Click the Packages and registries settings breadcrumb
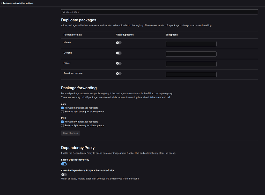 pos(18,3)
